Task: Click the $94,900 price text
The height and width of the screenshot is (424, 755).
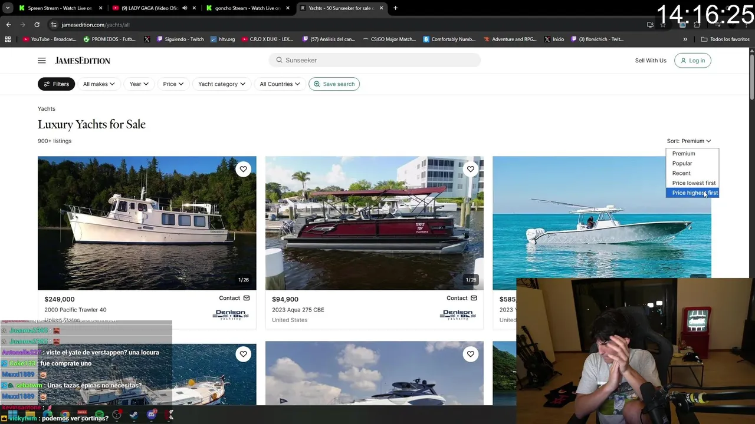Action: coord(285,299)
